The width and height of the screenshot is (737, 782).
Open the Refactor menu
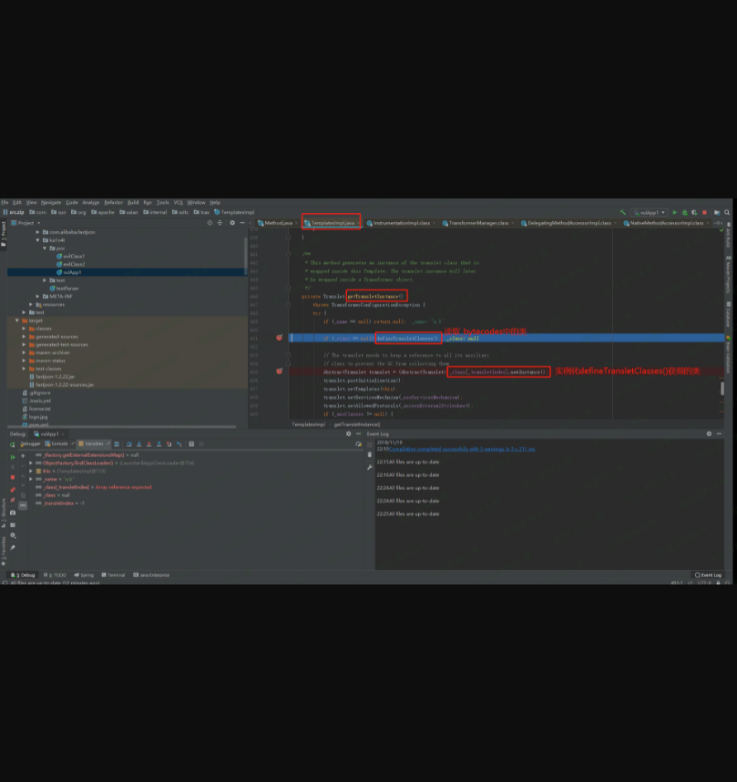point(113,202)
